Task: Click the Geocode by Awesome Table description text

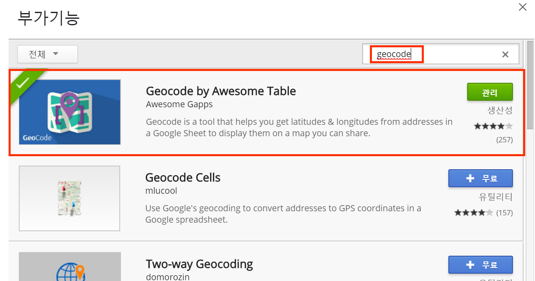Action: click(x=299, y=127)
